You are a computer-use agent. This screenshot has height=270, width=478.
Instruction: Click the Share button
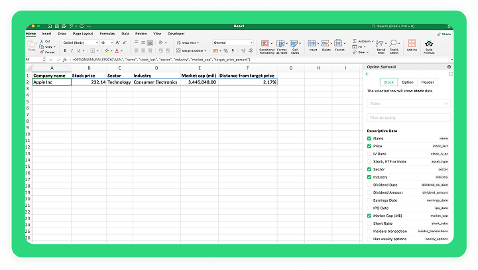coord(444,34)
